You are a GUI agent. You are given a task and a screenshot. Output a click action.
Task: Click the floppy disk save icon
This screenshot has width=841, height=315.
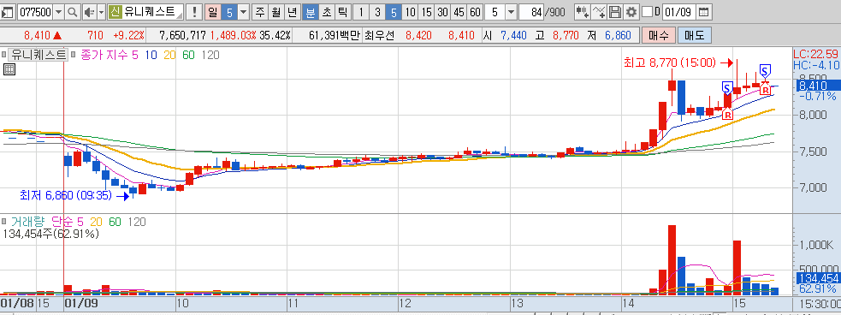(x=616, y=12)
